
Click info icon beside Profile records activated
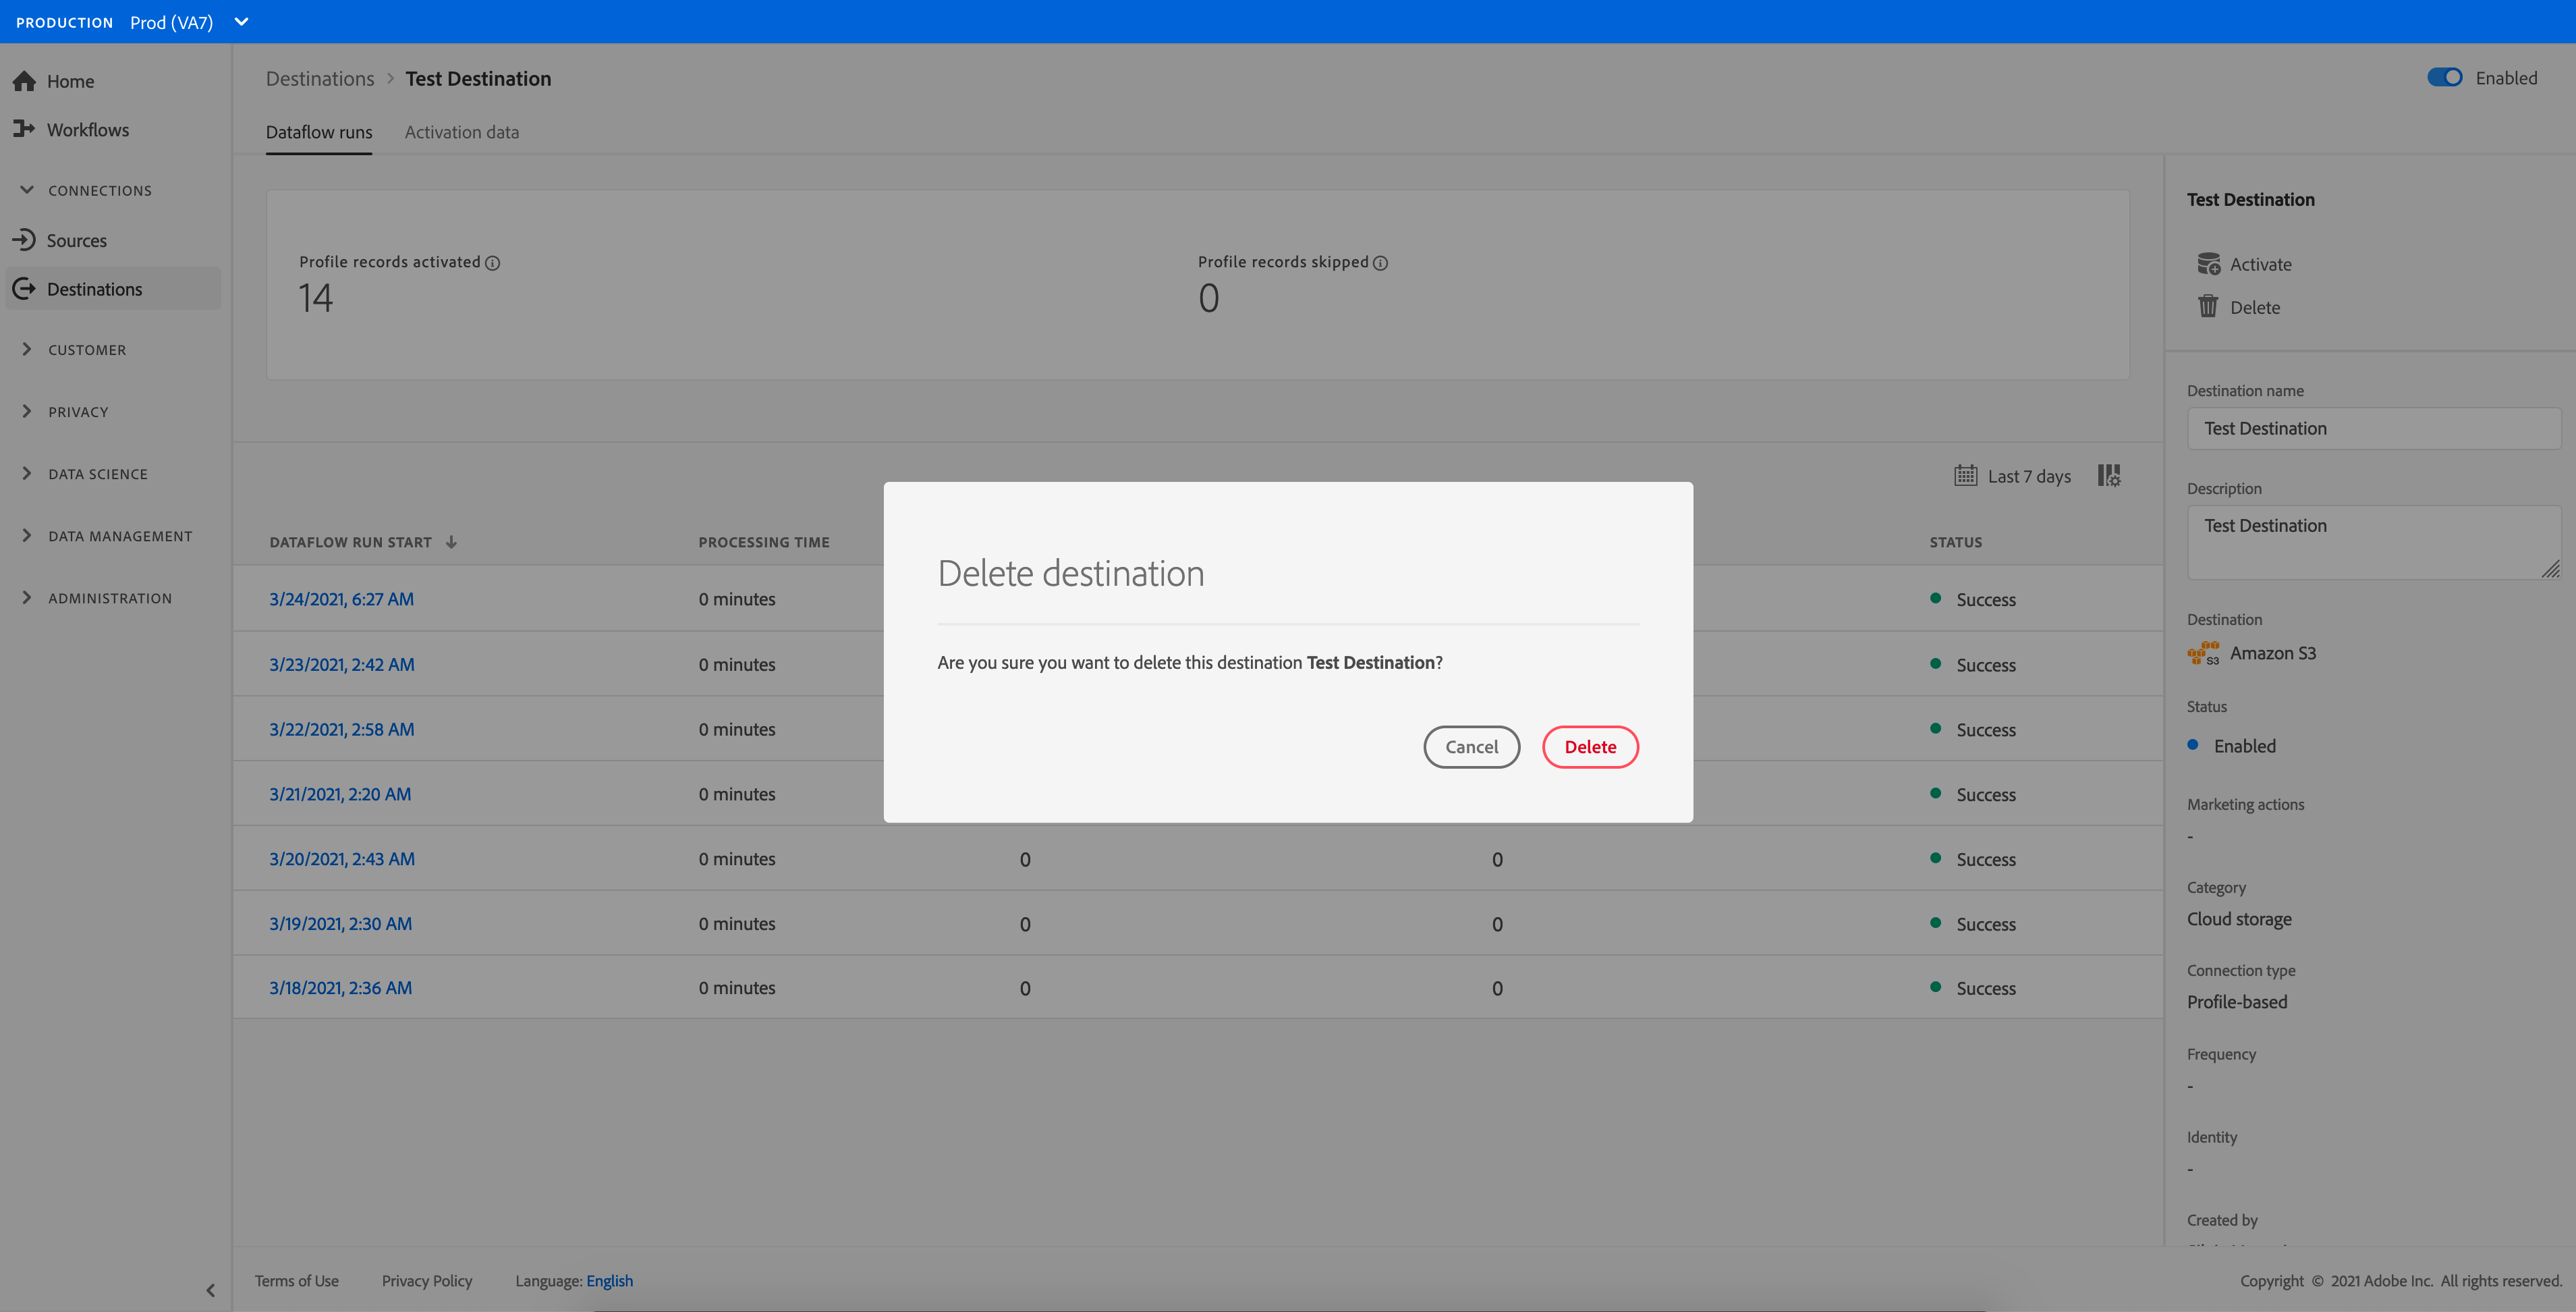pos(492,263)
